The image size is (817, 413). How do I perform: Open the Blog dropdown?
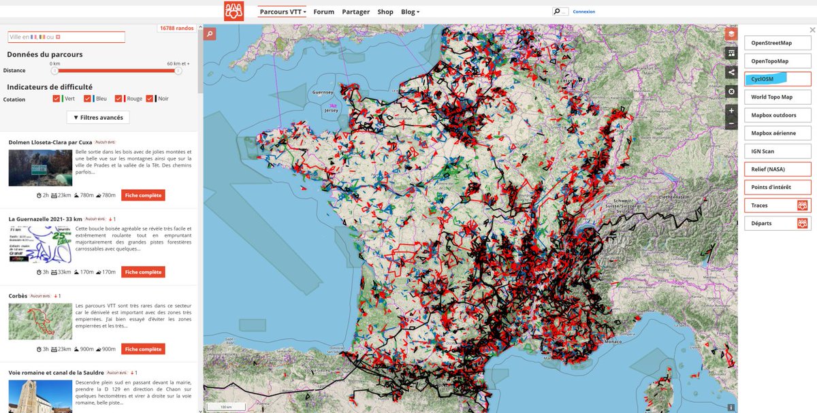410,11
